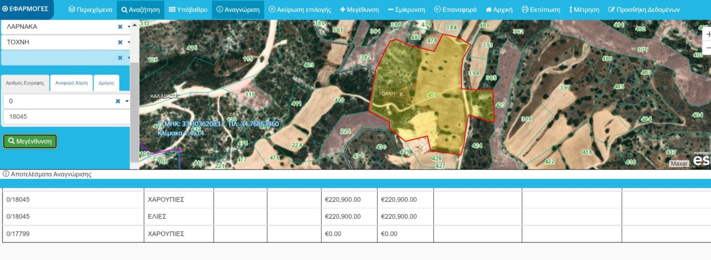Viewport: 711px width, 260px height.
Task: Click the map minus zoom button
Action: (707, 48)
